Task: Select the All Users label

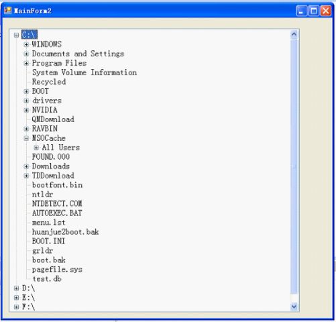Action: (x=61, y=148)
